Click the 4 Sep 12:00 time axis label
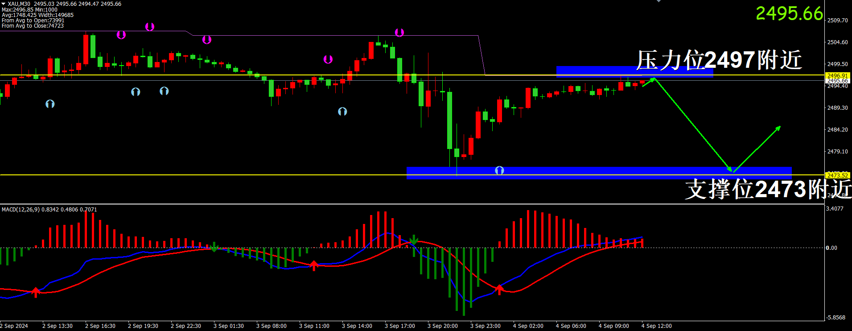Image resolution: width=852 pixels, height=331 pixels. pos(656,326)
